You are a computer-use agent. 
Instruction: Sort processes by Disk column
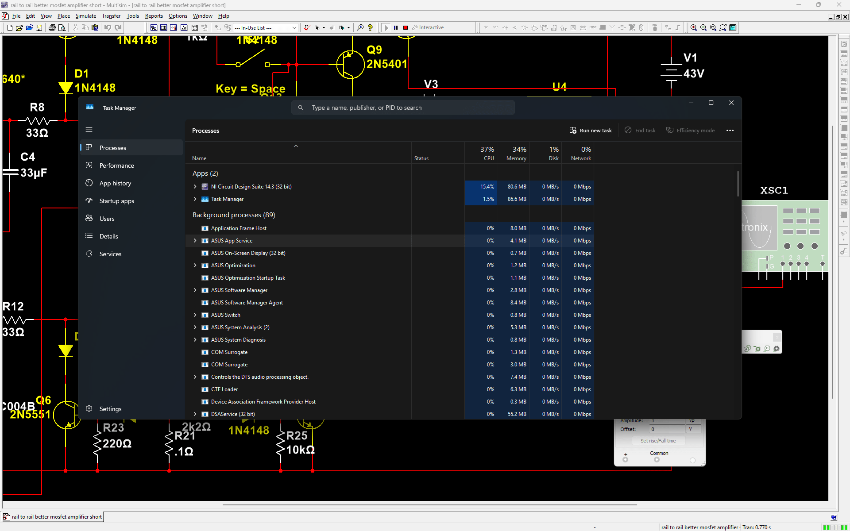pyautogui.click(x=545, y=154)
